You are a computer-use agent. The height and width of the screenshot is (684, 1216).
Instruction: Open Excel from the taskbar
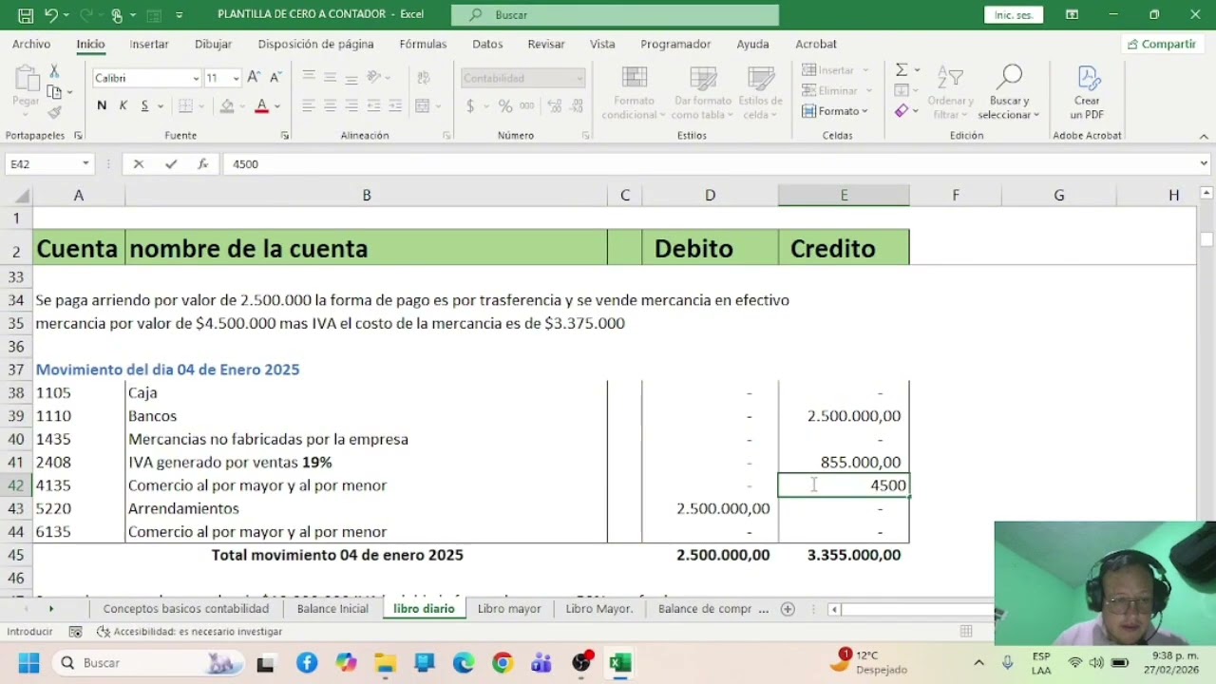click(620, 663)
